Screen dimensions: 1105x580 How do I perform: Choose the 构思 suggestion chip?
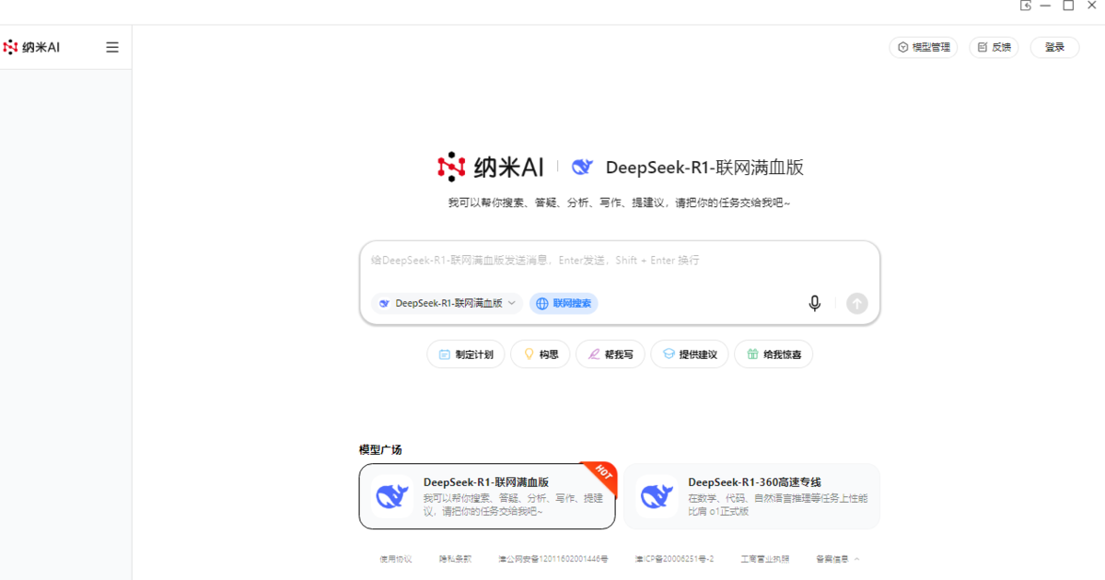click(541, 354)
